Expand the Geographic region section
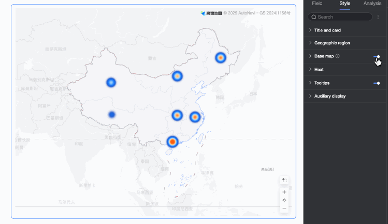The image size is (388, 224). (310, 43)
